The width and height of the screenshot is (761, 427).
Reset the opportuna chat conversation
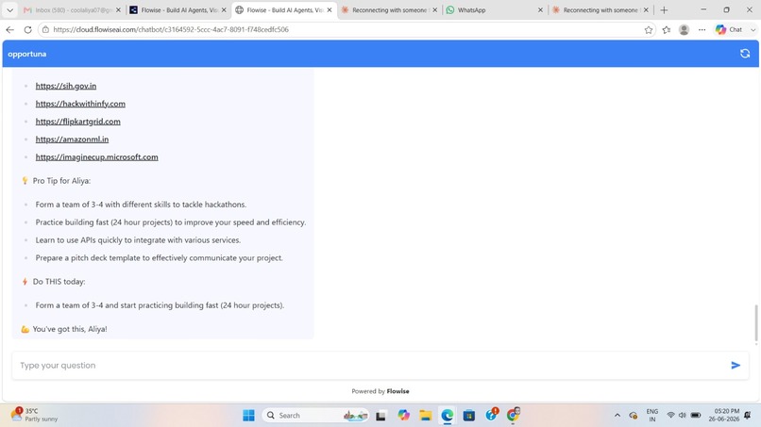[x=745, y=54]
